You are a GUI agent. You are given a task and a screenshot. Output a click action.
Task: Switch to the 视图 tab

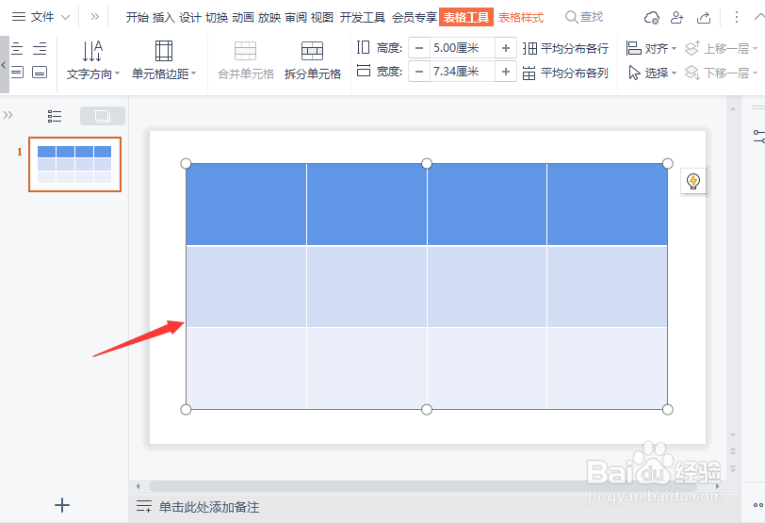tap(322, 18)
